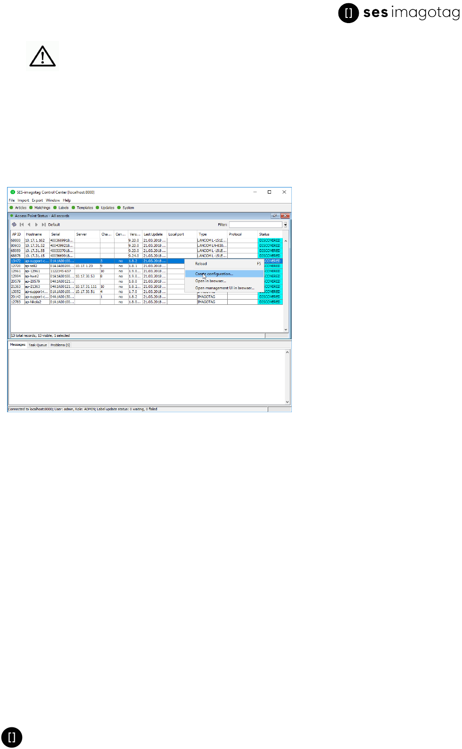Choose Reload from the context menu
The height and width of the screenshot is (749, 462).
pyautogui.click(x=224, y=264)
